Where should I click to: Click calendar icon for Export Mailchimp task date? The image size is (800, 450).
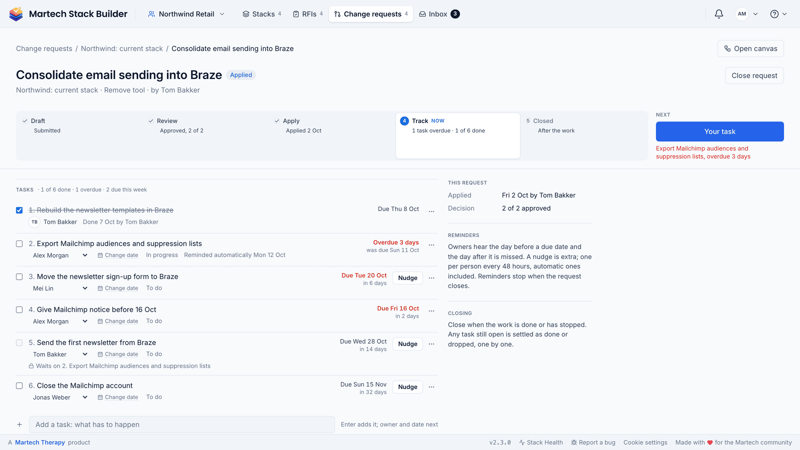click(100, 255)
